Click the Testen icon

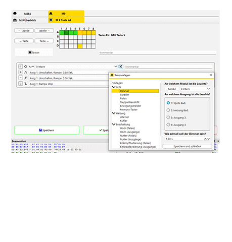click(x=30, y=52)
